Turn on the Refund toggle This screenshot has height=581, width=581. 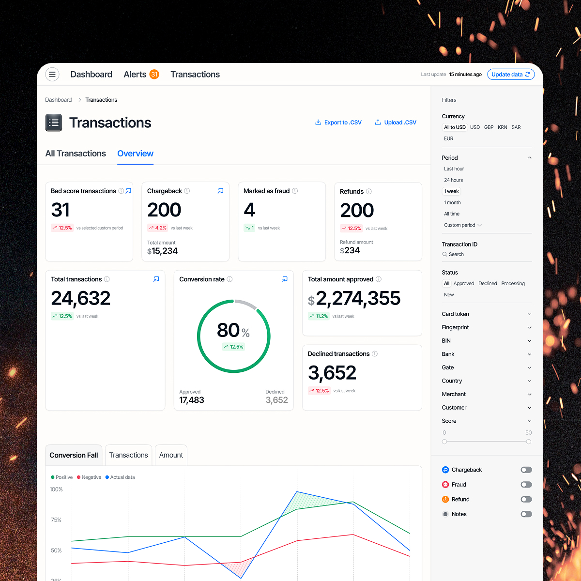click(x=526, y=499)
